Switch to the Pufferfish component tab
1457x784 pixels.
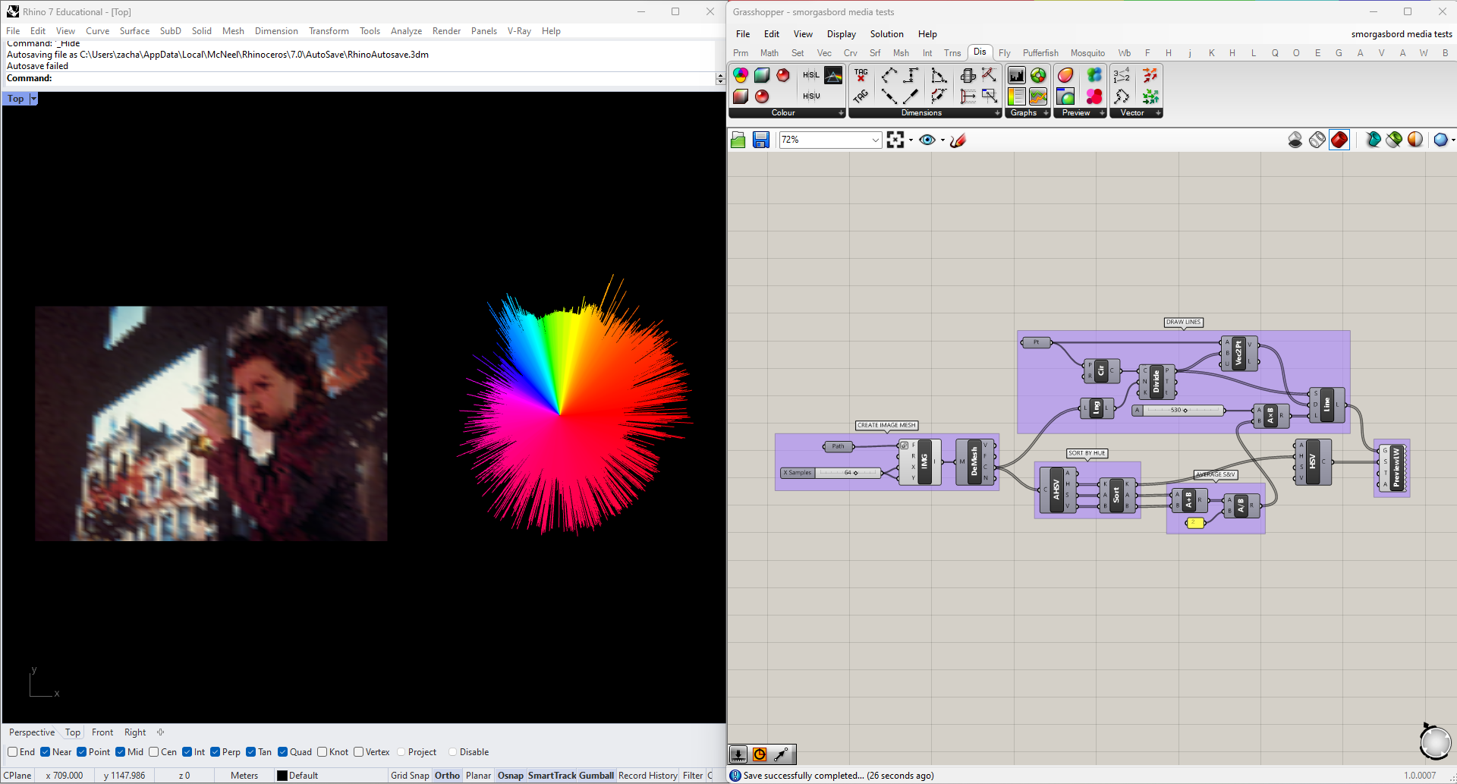1040,53
